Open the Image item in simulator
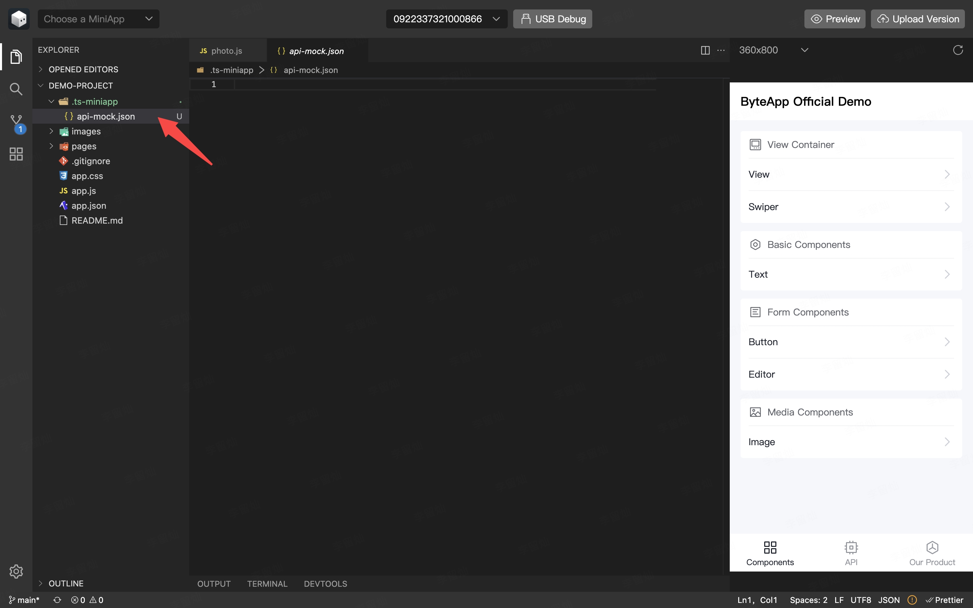 [851, 442]
